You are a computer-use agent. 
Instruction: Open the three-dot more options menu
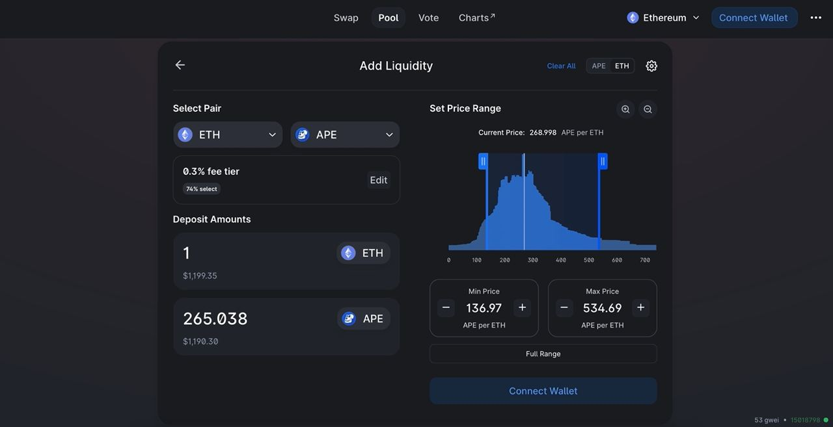816,18
